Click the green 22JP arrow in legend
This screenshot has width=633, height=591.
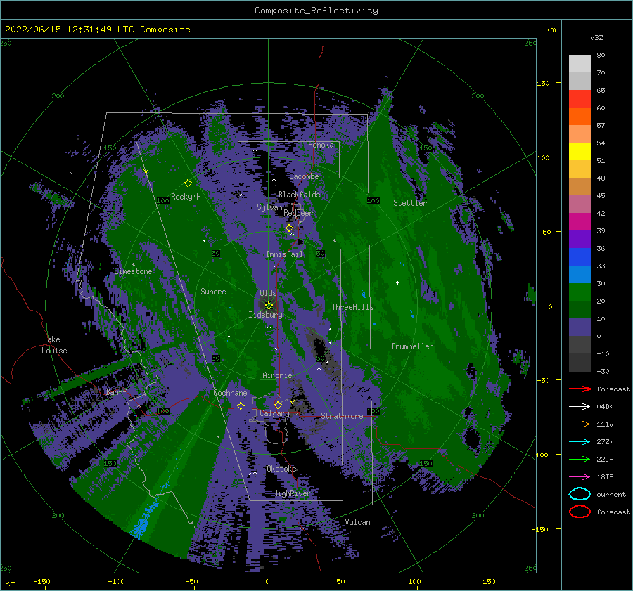click(580, 459)
